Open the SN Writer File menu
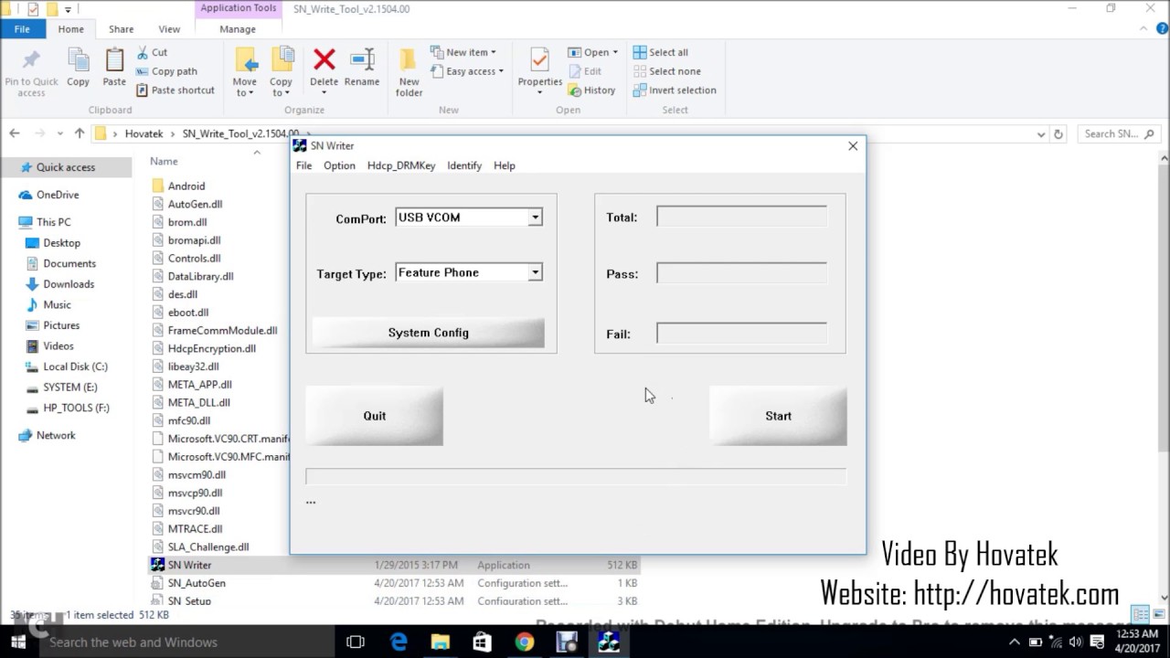 [303, 165]
